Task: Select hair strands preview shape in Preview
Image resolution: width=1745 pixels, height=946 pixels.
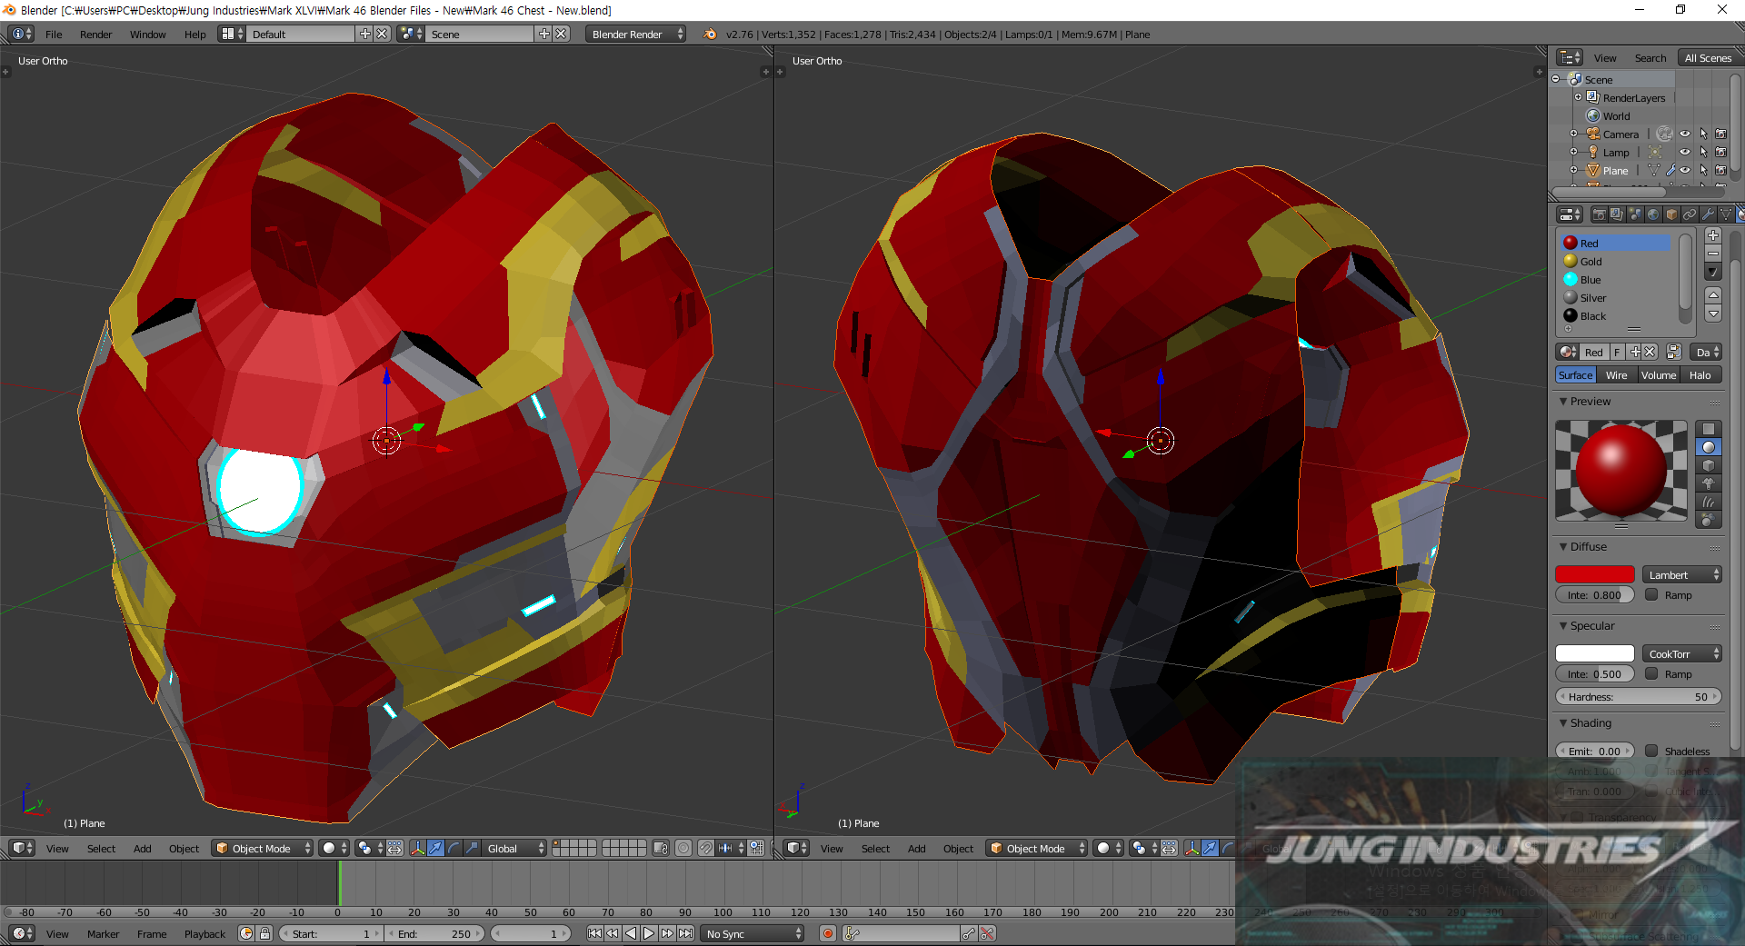Action: tap(1709, 502)
